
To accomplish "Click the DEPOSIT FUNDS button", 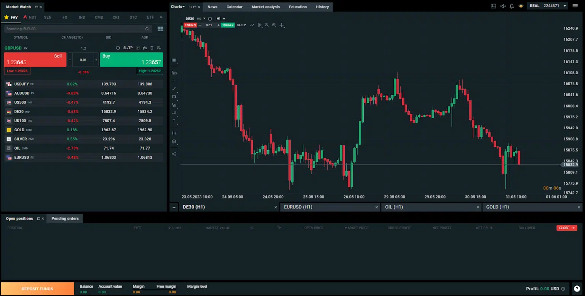I will pos(37,289).
